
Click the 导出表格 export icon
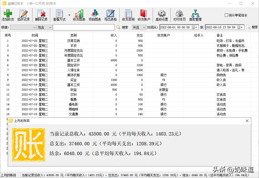coord(111,15)
